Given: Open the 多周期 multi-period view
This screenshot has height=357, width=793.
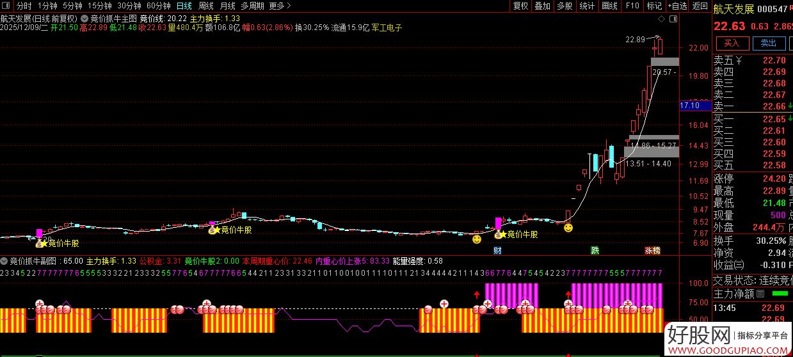Looking at the screenshot, I should [252, 6].
